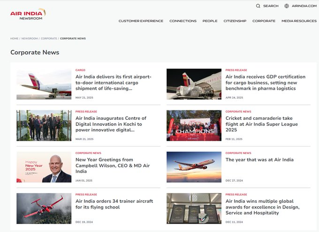Click the Super League Champions thumbnail

194,125
